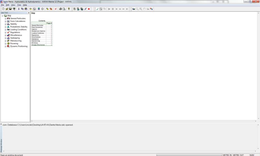Collapse the Ship root tree node
Image resolution: width=260 pixels, height=156 pixels.
coord(3,16)
